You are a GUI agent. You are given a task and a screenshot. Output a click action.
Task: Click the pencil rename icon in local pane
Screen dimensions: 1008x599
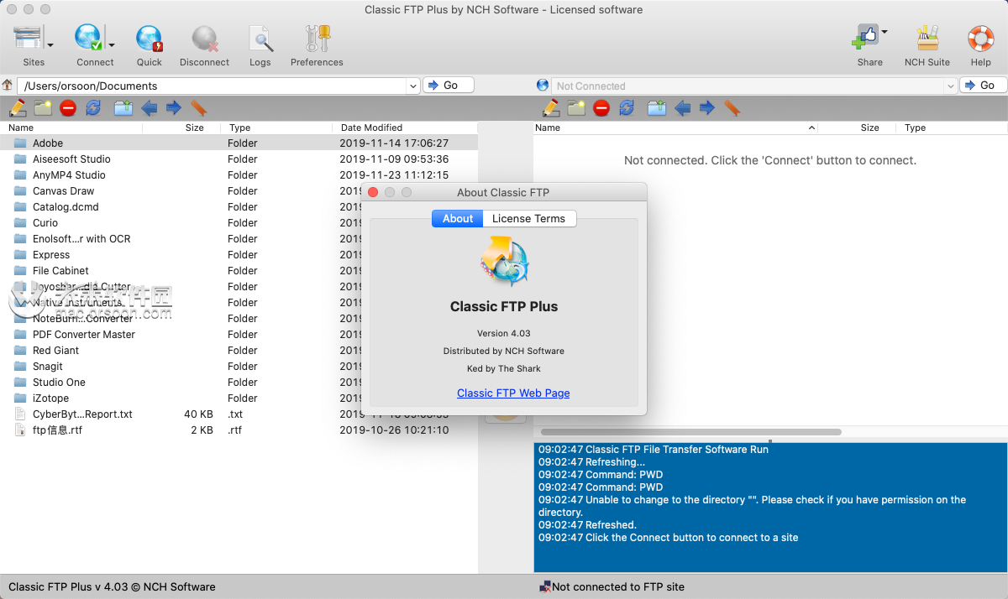pos(17,107)
